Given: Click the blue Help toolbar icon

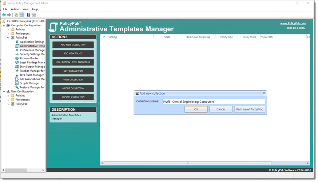Looking at the screenshot, I should [29, 15].
